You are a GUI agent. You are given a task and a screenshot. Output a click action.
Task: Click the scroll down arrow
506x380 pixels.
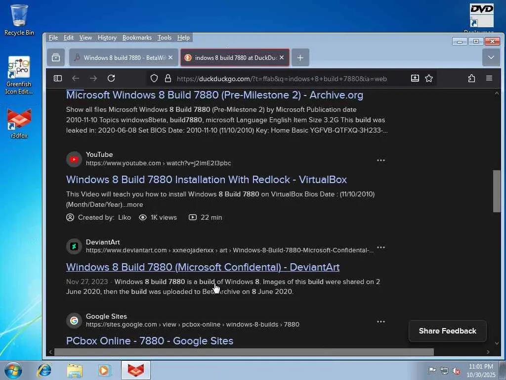pos(497,343)
